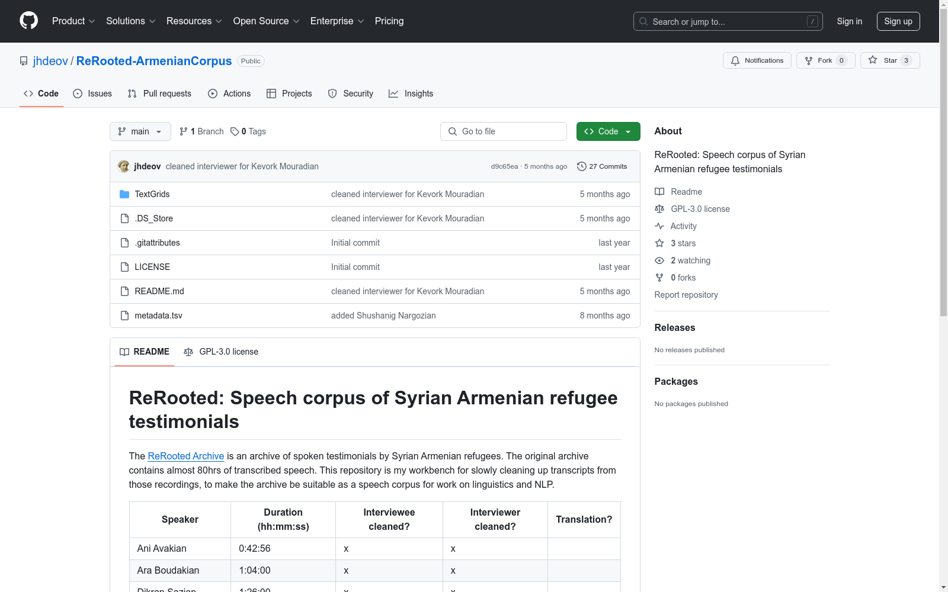Open the TextGrids folder name
This screenshot has height=592, width=948.
coord(152,194)
